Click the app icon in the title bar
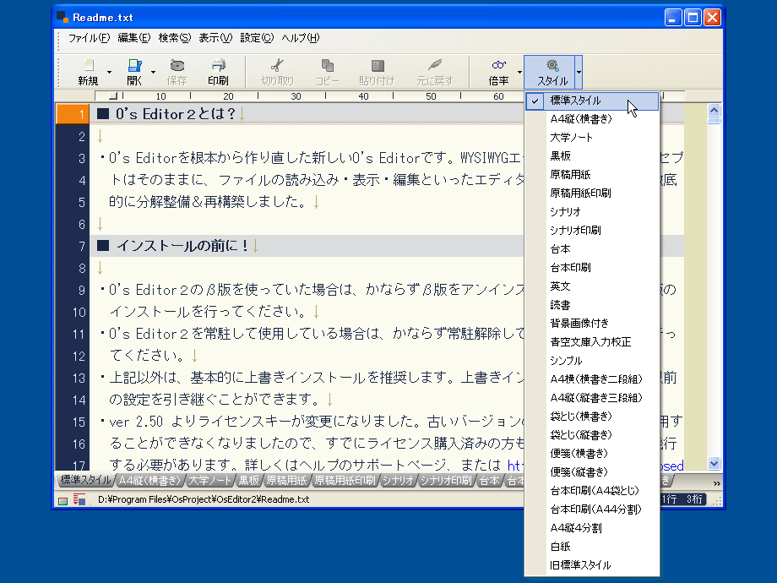 click(x=62, y=17)
